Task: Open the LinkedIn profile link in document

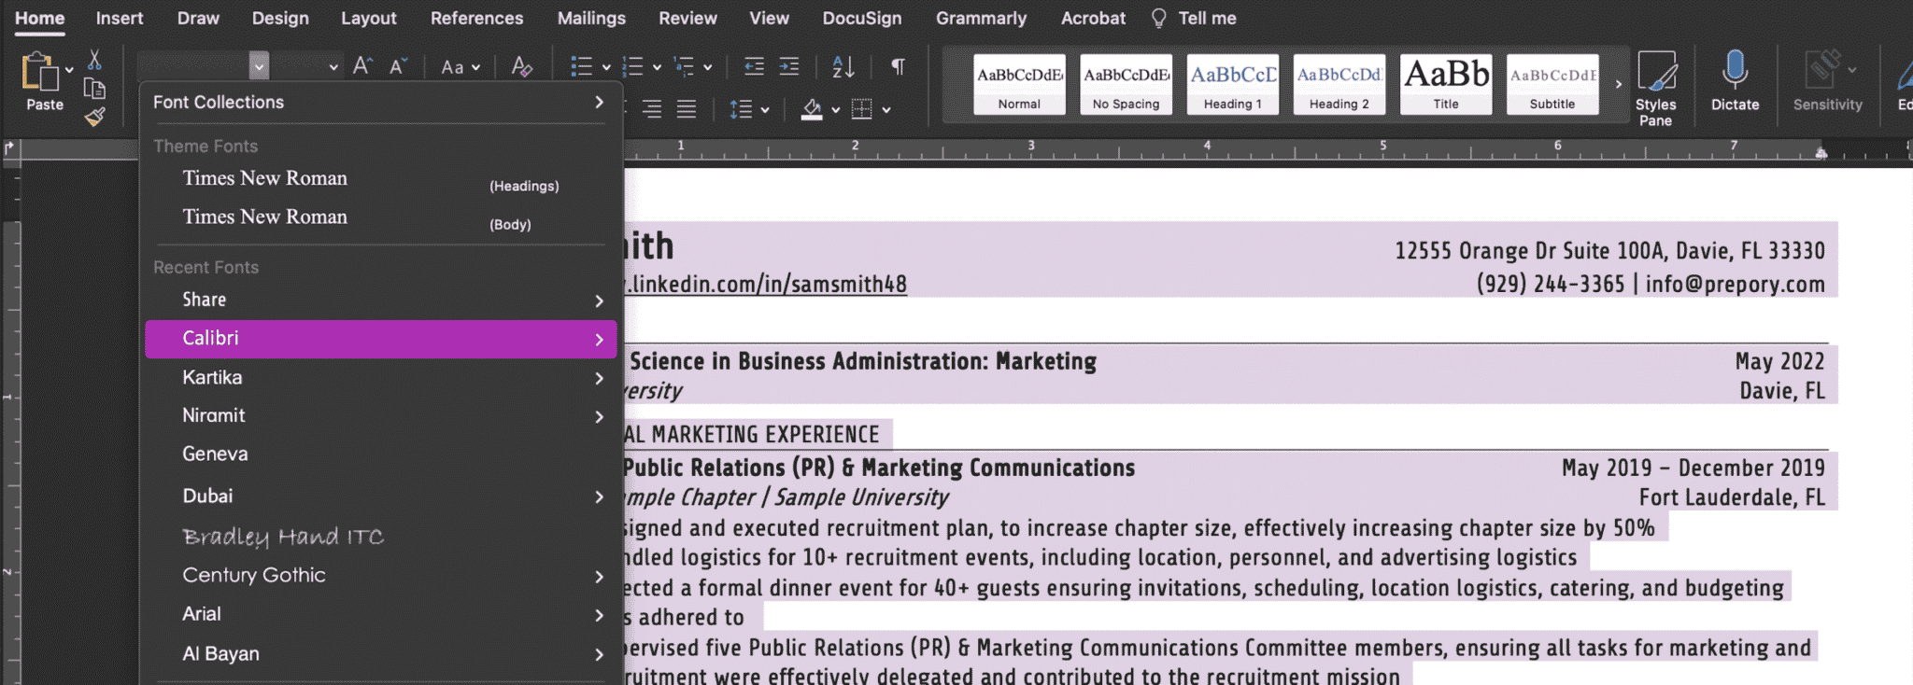Action: [x=766, y=285]
